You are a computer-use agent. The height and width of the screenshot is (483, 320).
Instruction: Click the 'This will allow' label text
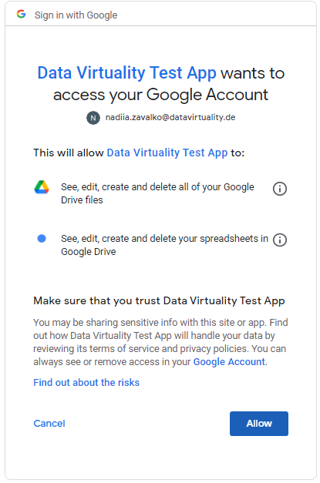(69, 153)
